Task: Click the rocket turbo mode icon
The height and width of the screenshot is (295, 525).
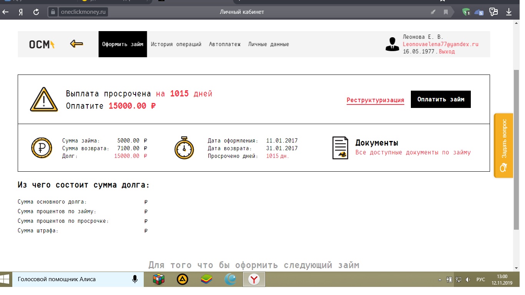Action: coord(433,12)
